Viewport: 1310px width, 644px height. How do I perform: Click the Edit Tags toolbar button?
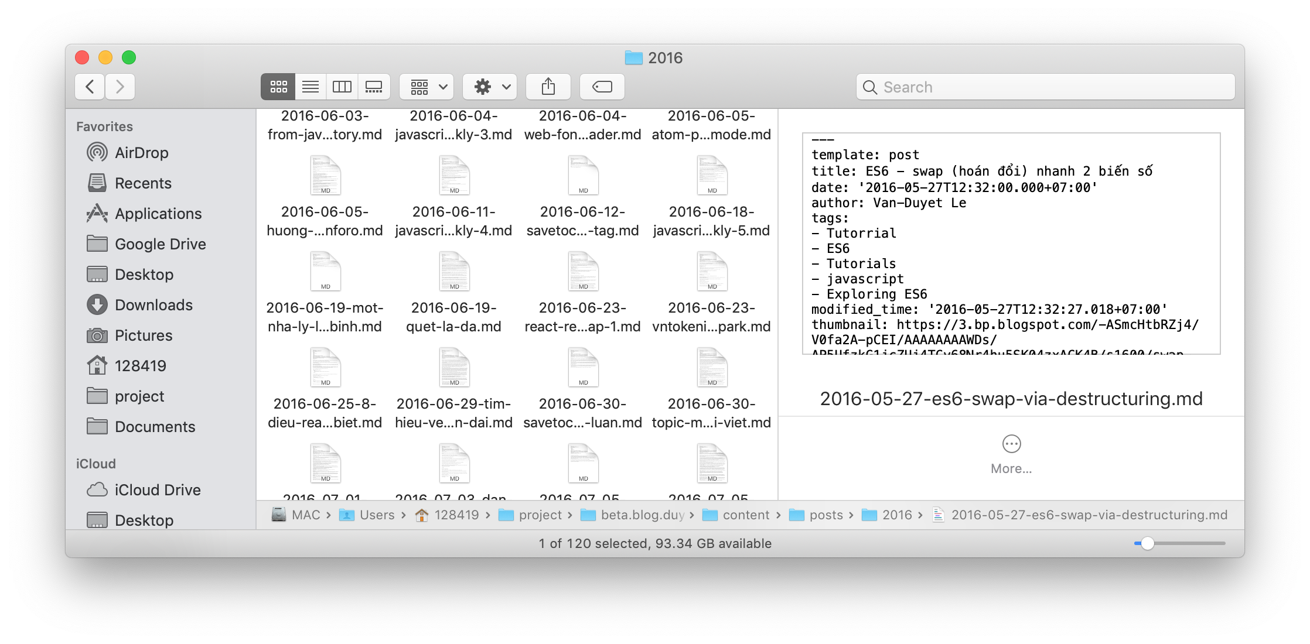point(602,87)
